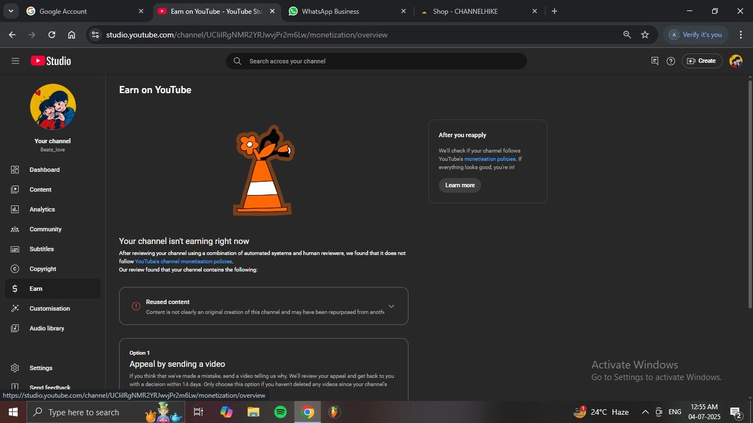Reload the page
The width and height of the screenshot is (753, 423).
[x=52, y=35]
